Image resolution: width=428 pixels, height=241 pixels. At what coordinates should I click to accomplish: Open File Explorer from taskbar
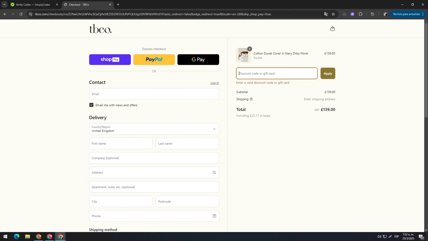(27, 236)
